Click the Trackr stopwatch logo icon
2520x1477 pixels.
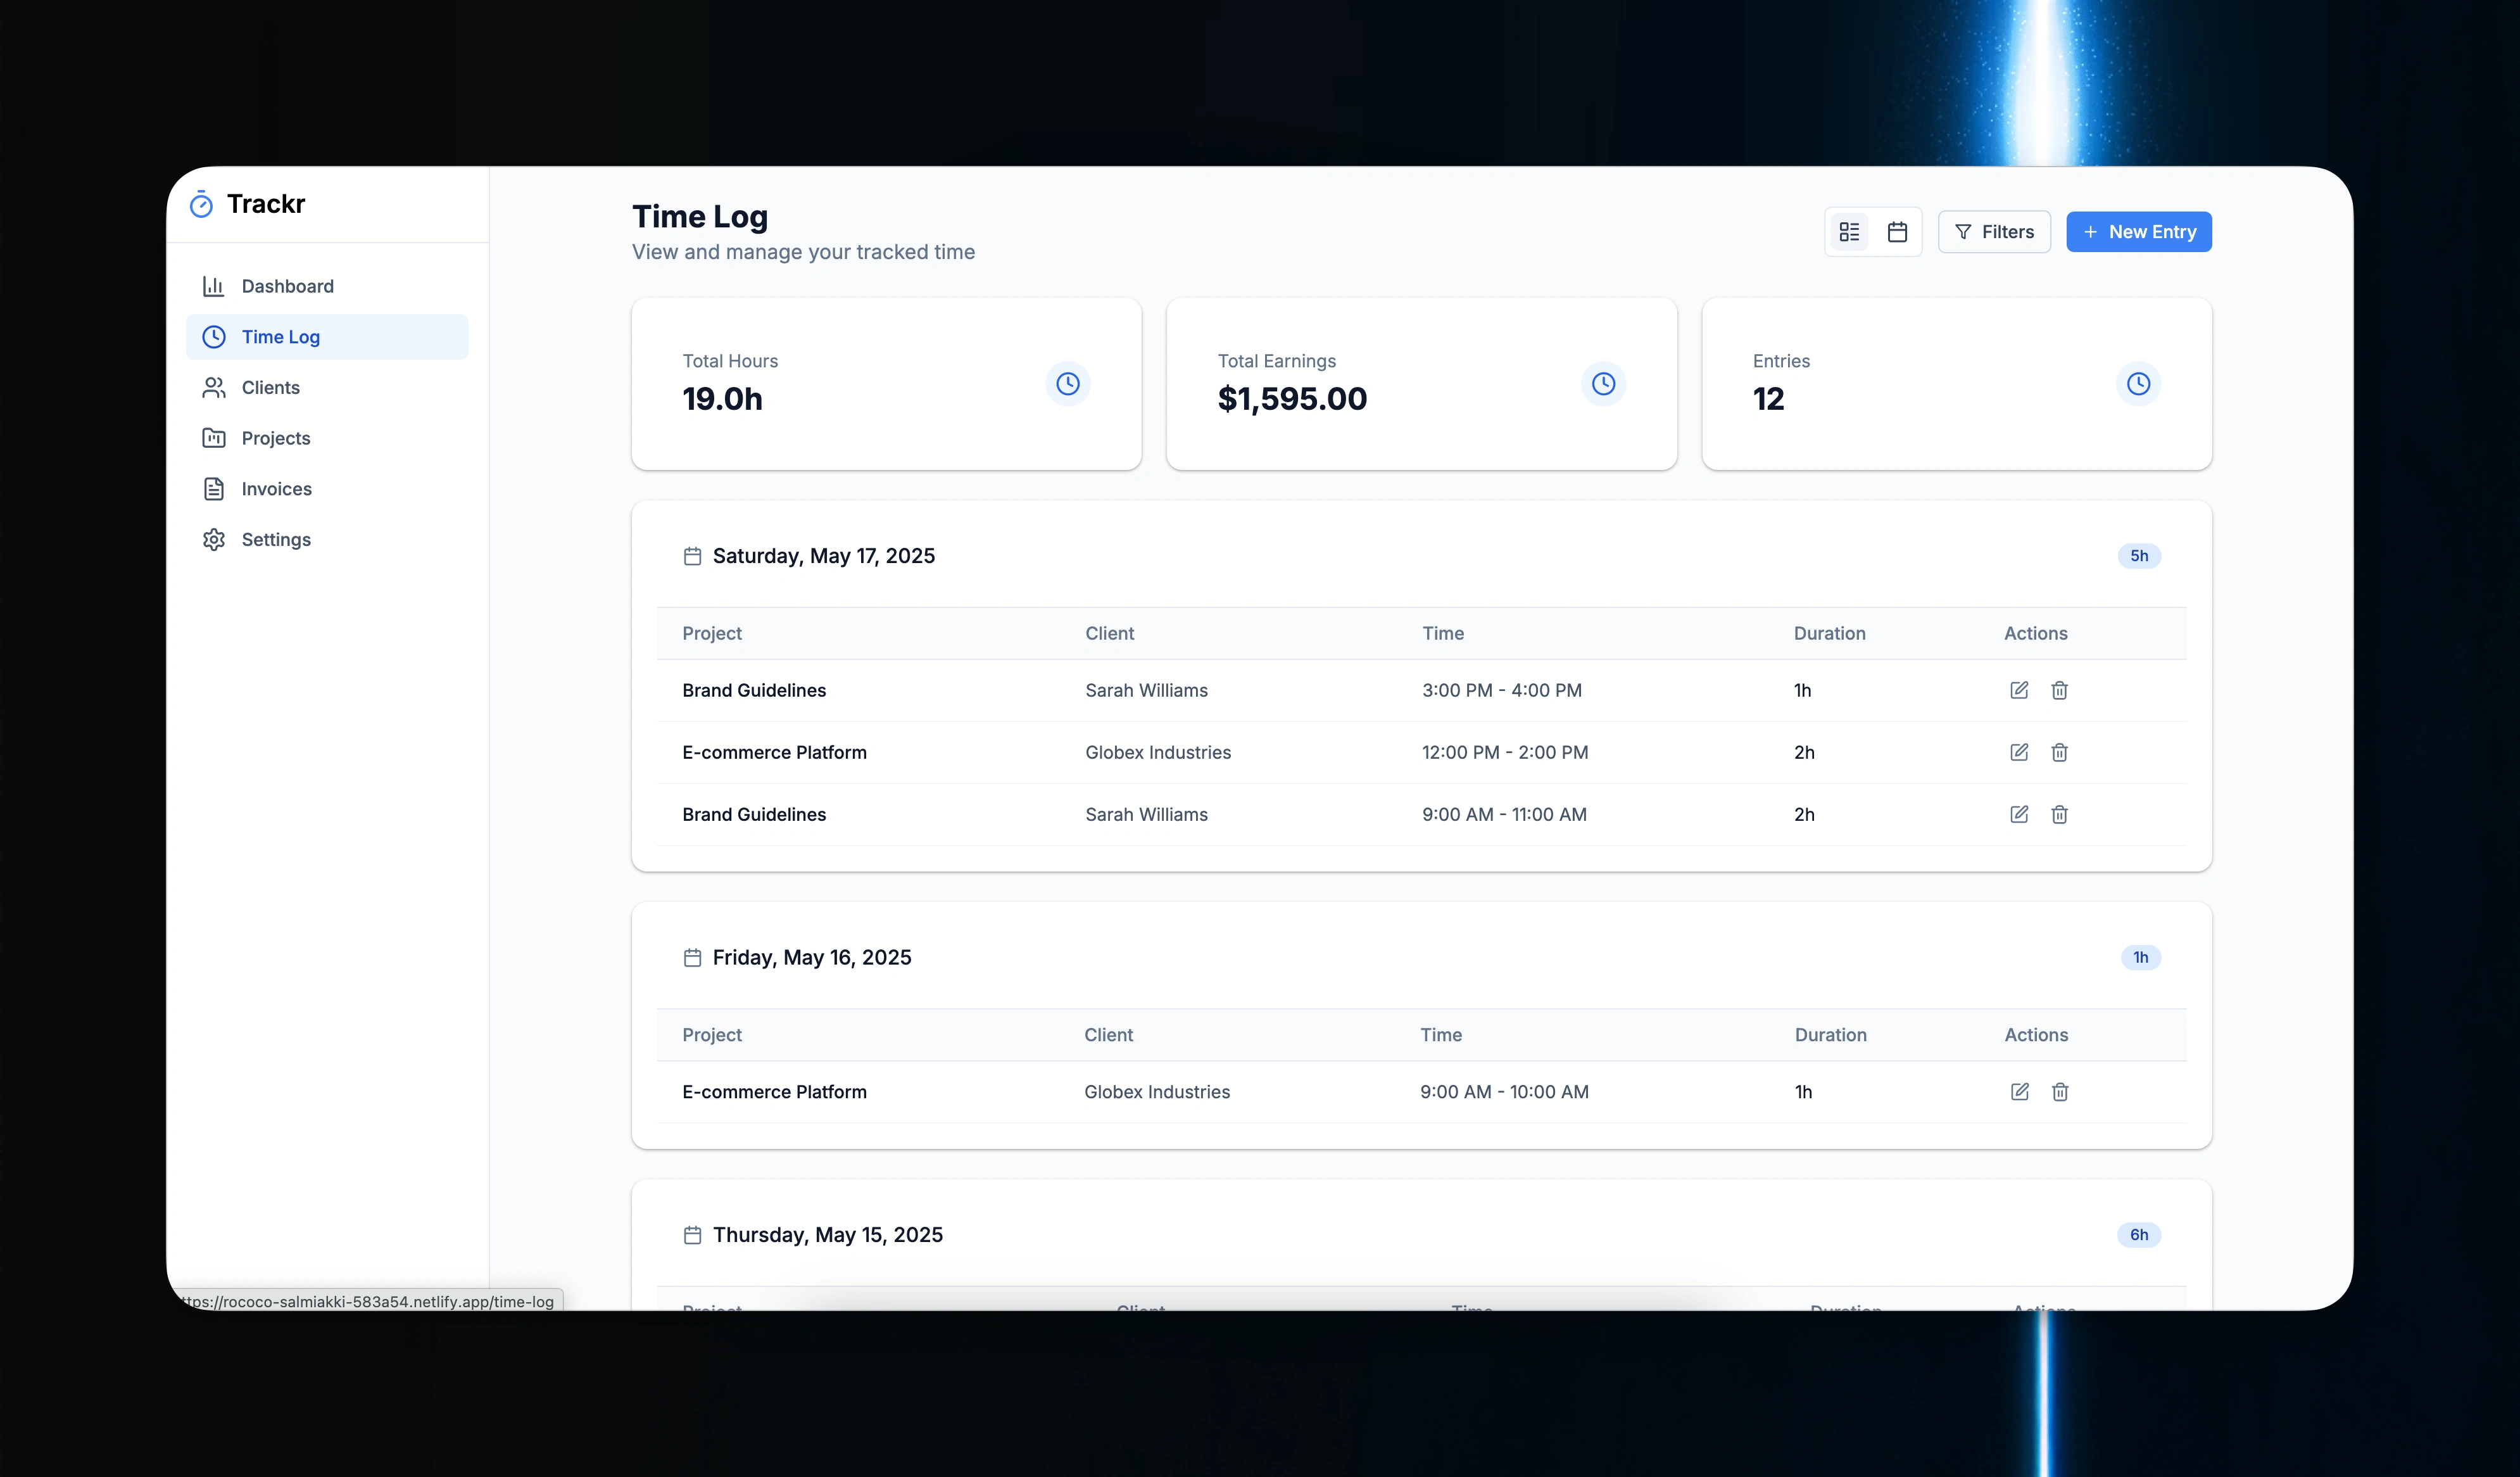coord(201,204)
